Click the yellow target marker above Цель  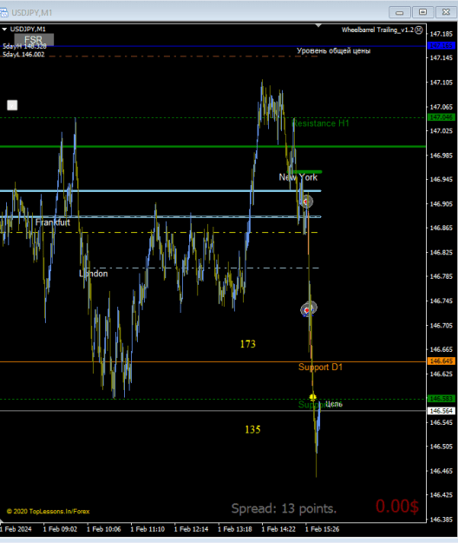click(x=312, y=397)
